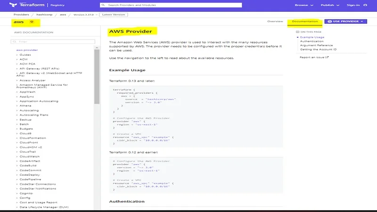Click the verified badge next to aws

pos(32,22)
